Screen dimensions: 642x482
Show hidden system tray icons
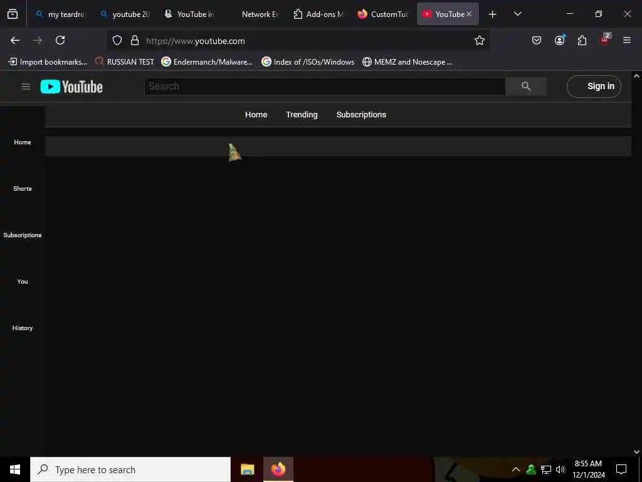(x=516, y=469)
